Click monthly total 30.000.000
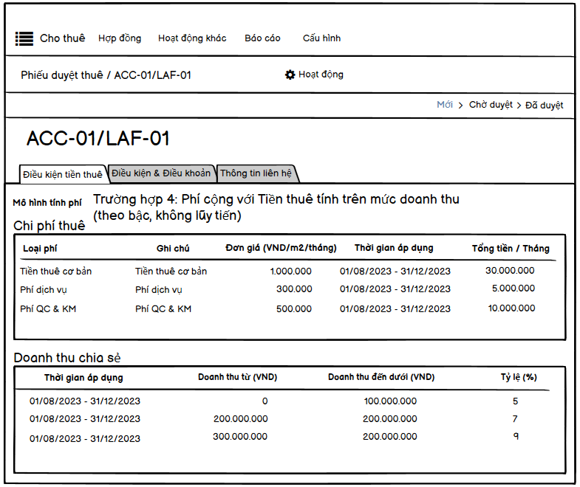This screenshot has height=487, width=580. click(510, 271)
